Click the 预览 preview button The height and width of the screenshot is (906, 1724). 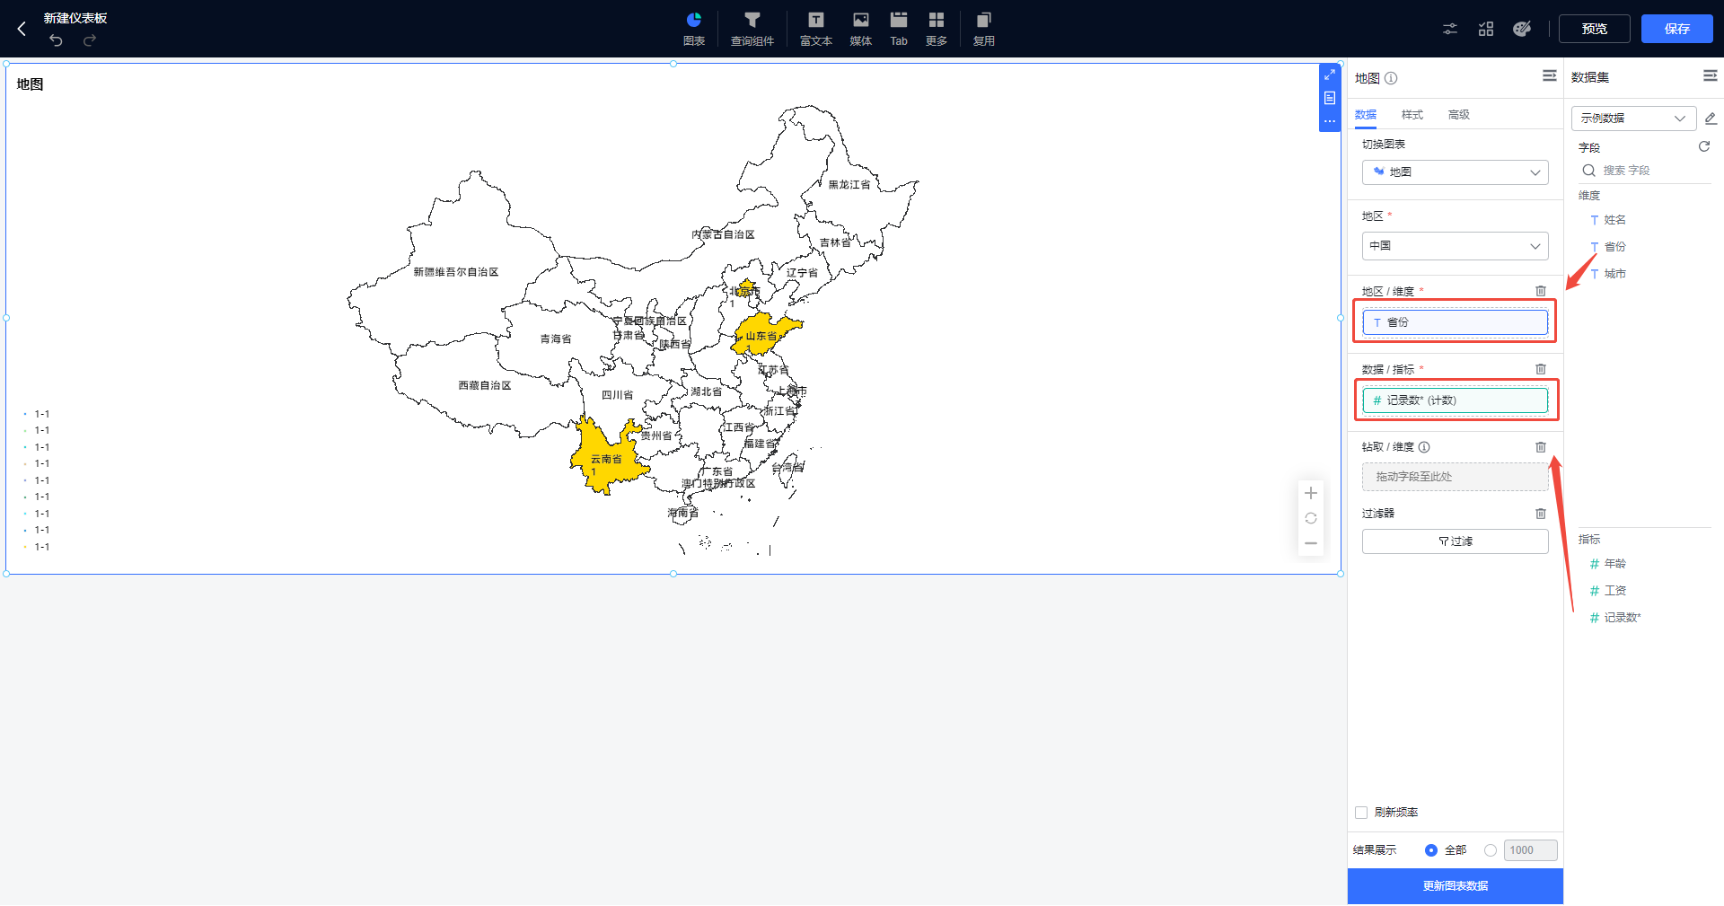click(1595, 29)
